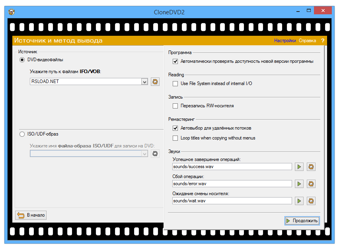This screenshot has height=252, width=343.
Task: Click the question mark help icon
Action: [x=323, y=41]
